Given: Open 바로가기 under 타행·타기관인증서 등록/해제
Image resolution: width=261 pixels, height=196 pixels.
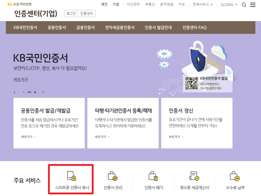Looking at the screenshot, I should click(x=102, y=137).
